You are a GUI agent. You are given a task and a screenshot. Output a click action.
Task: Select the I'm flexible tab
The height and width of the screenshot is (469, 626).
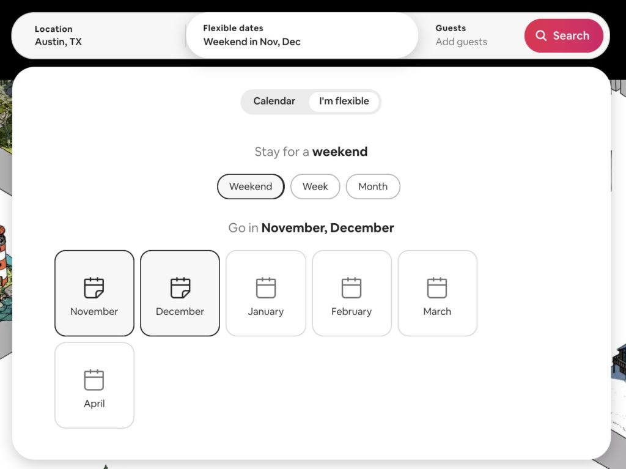click(x=344, y=101)
